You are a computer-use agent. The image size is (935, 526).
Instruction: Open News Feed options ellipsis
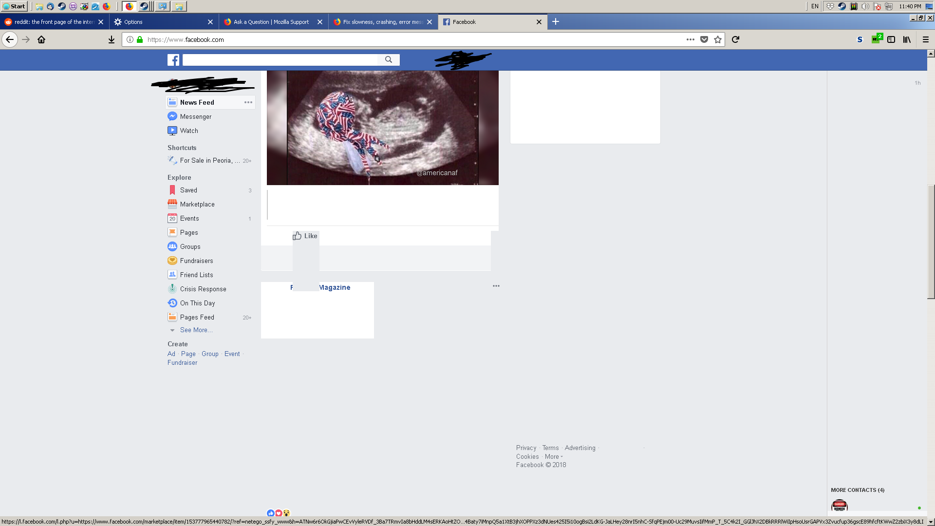248,102
